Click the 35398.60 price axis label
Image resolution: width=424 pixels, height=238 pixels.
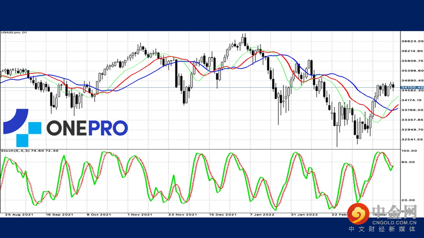tap(412, 71)
